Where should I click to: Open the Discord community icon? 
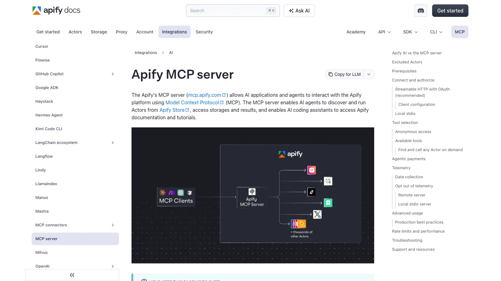[421, 11]
